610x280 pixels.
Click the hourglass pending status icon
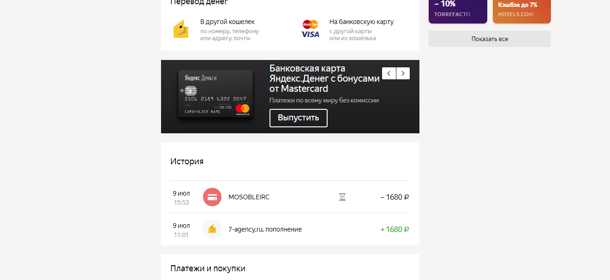[x=342, y=197]
